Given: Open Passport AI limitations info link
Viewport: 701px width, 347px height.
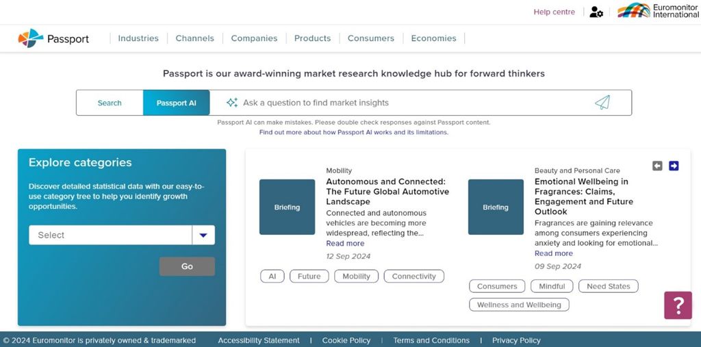Looking at the screenshot, I should coord(354,132).
